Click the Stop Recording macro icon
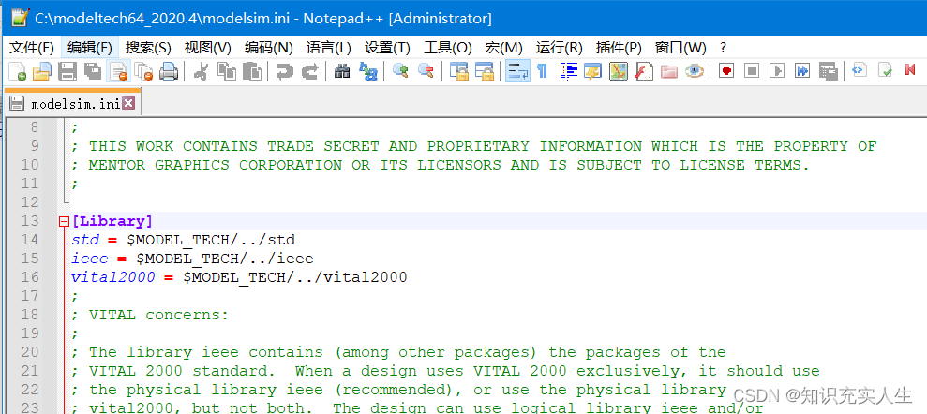927x414 pixels. coord(752,71)
